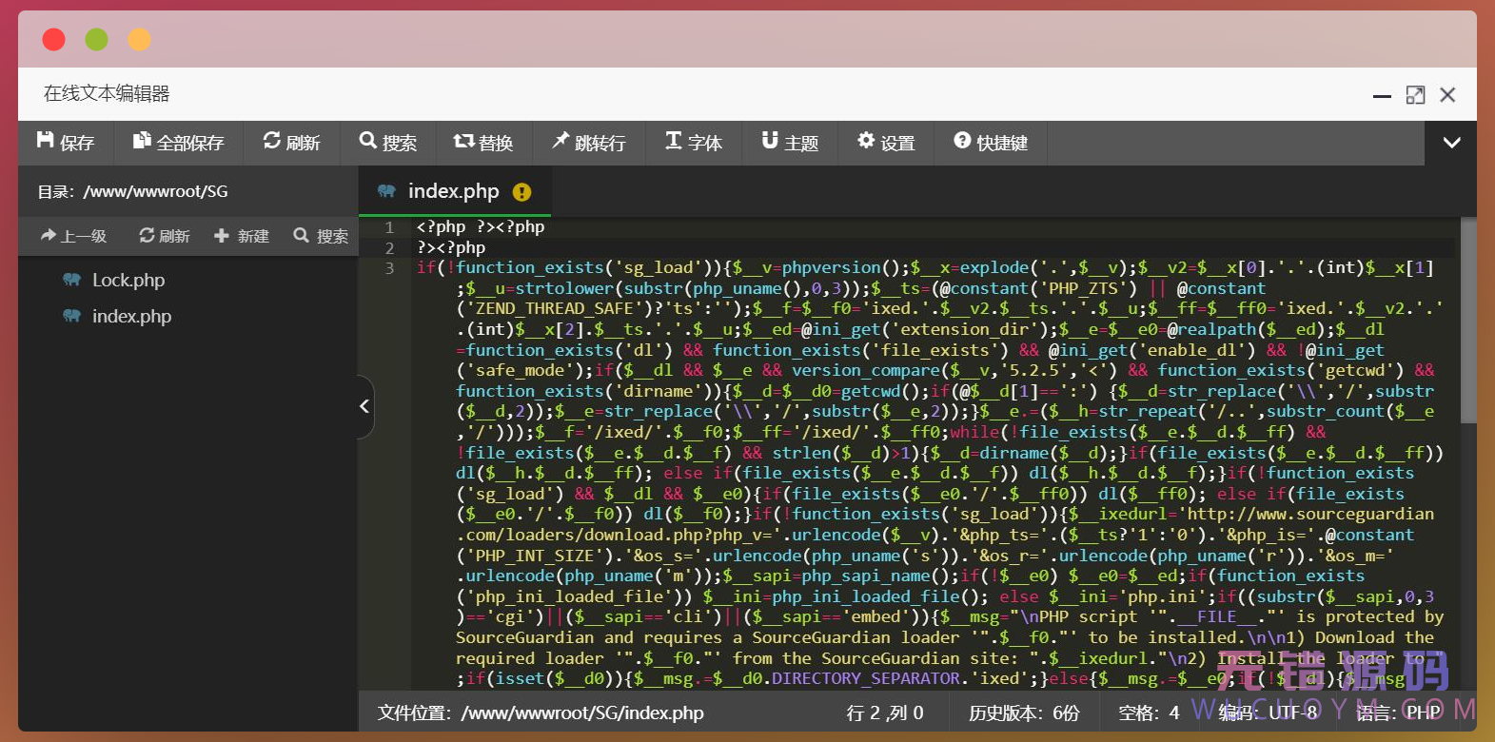1495x742 pixels.
Task: Open editor Settings (设置)
Action: (x=886, y=143)
